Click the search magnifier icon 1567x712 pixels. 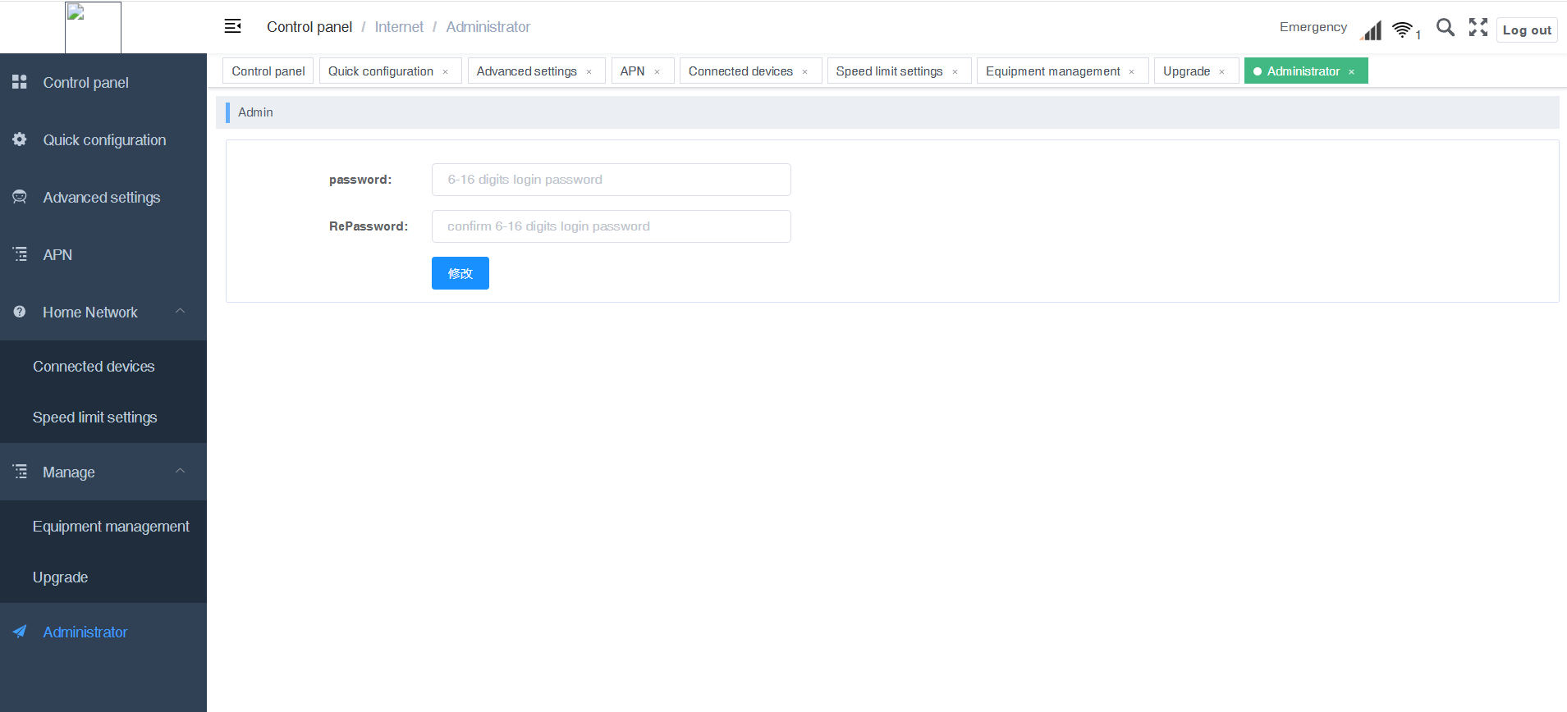tap(1445, 27)
